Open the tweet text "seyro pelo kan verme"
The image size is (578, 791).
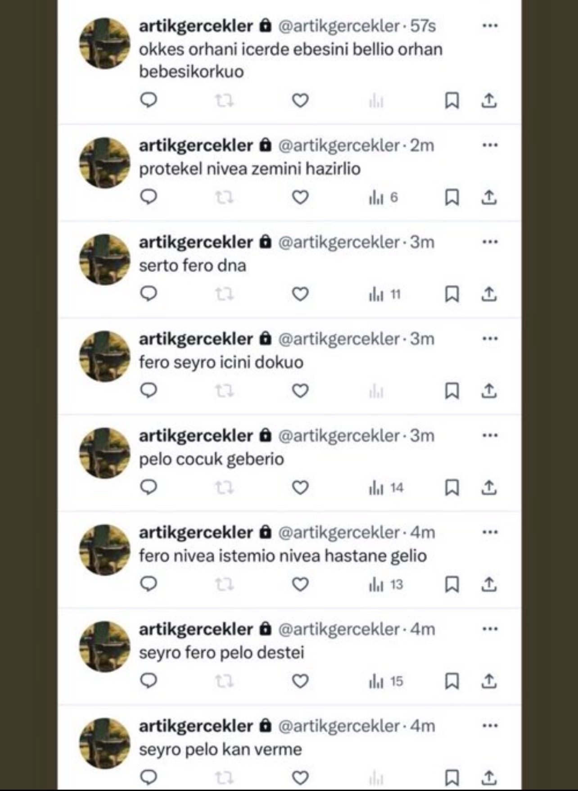(x=220, y=749)
